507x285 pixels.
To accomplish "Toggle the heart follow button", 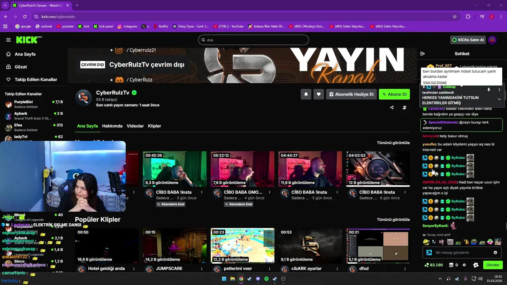I will 318,94.
